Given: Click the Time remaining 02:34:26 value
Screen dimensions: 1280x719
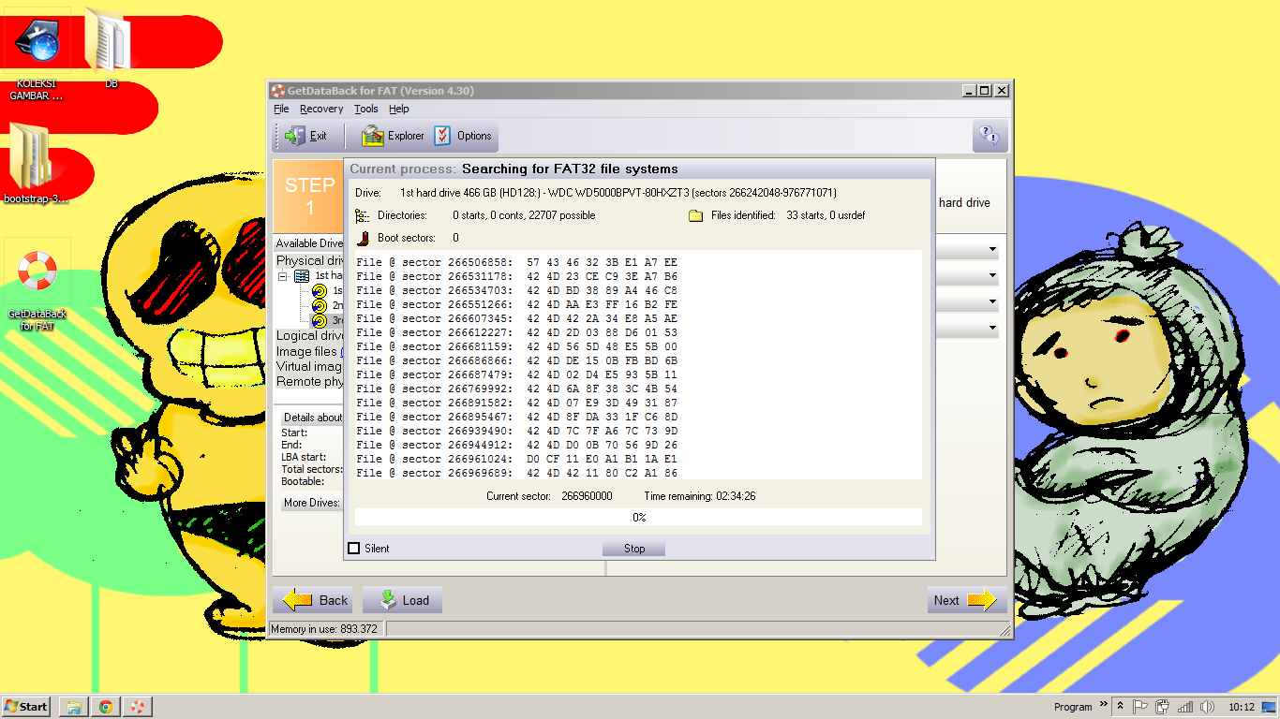Looking at the screenshot, I should pyautogui.click(x=734, y=496).
